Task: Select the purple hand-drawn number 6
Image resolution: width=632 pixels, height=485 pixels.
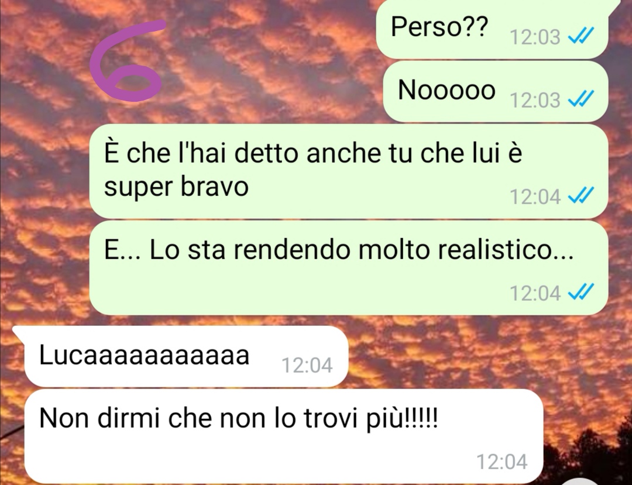Action: click(x=127, y=60)
